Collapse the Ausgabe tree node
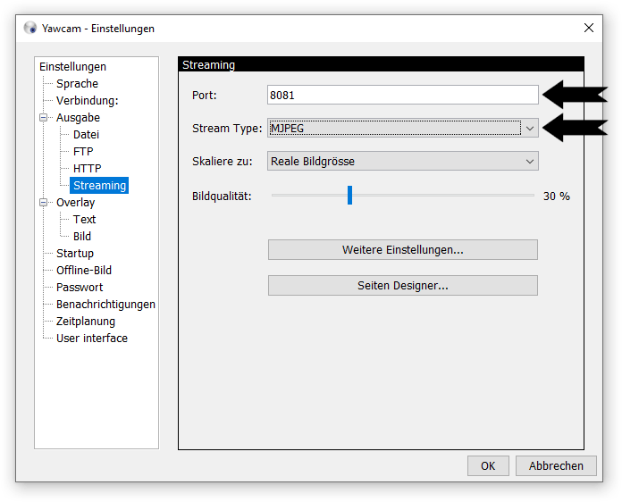 coord(43,118)
